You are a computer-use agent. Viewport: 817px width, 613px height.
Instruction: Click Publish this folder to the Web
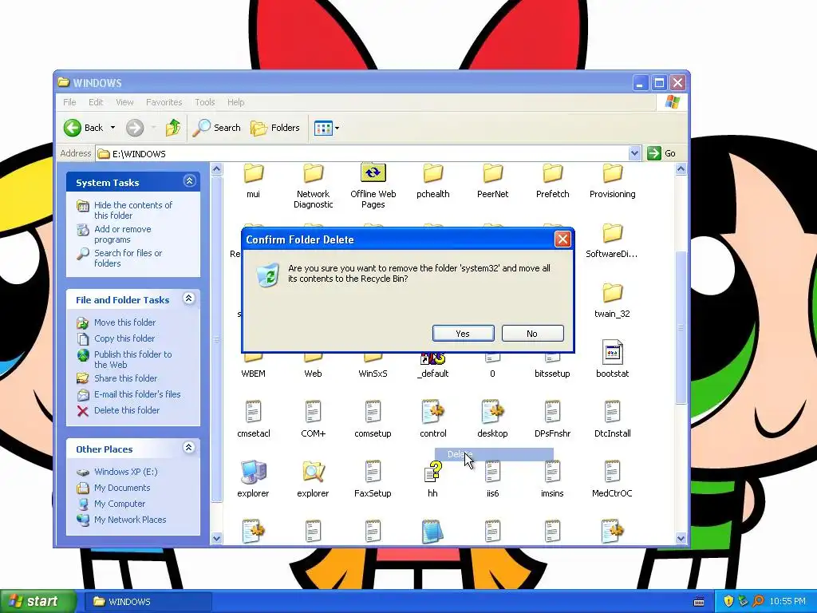pos(133,359)
